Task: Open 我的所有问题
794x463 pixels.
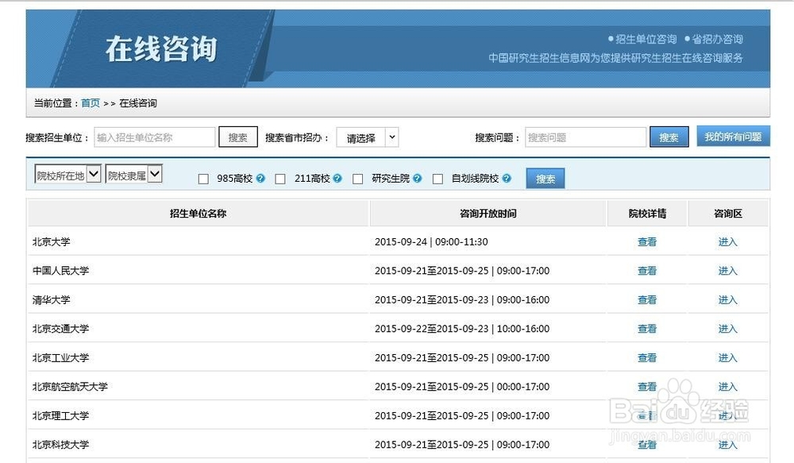Action: coord(733,137)
